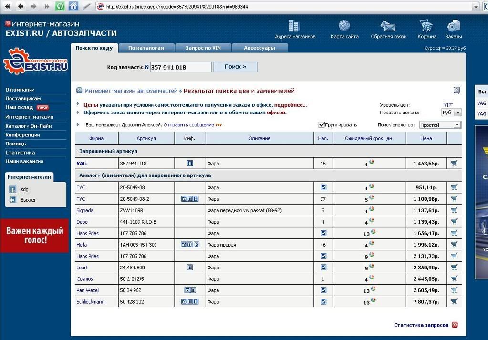Screen dimensions: 488x340
Task: Open the Поиск аналогов dropdown
Action: pyautogui.click(x=440, y=125)
